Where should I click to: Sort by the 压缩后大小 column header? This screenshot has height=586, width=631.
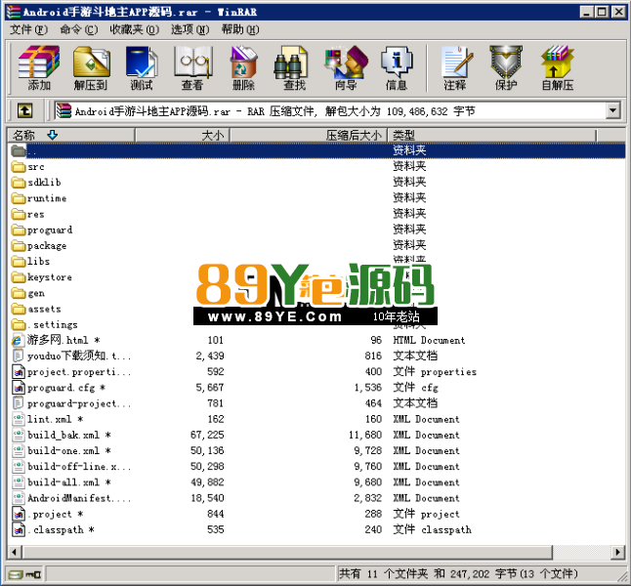309,135
